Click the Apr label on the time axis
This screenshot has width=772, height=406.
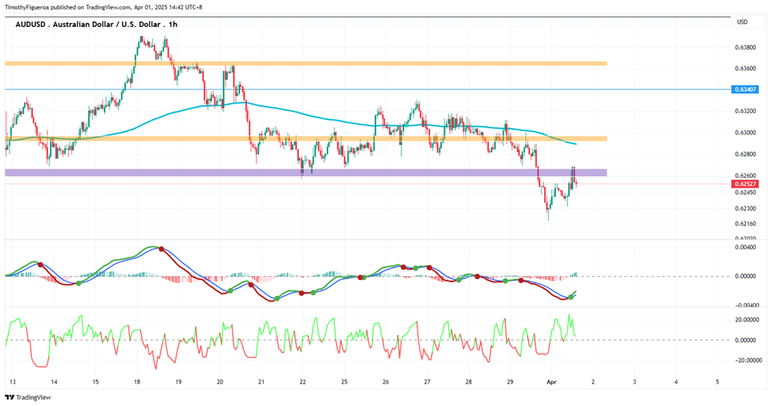(551, 381)
